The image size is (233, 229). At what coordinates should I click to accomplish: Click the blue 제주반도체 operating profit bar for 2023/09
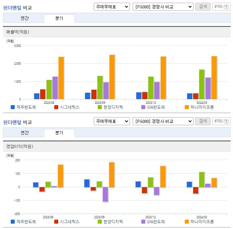coord(87,183)
